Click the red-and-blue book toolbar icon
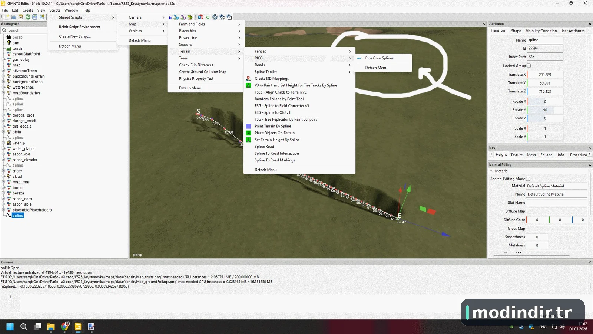The image size is (593, 334). pyautogui.click(x=201, y=17)
